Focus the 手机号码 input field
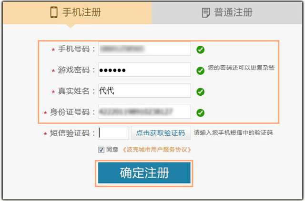The image size is (305, 201). tap(144, 49)
